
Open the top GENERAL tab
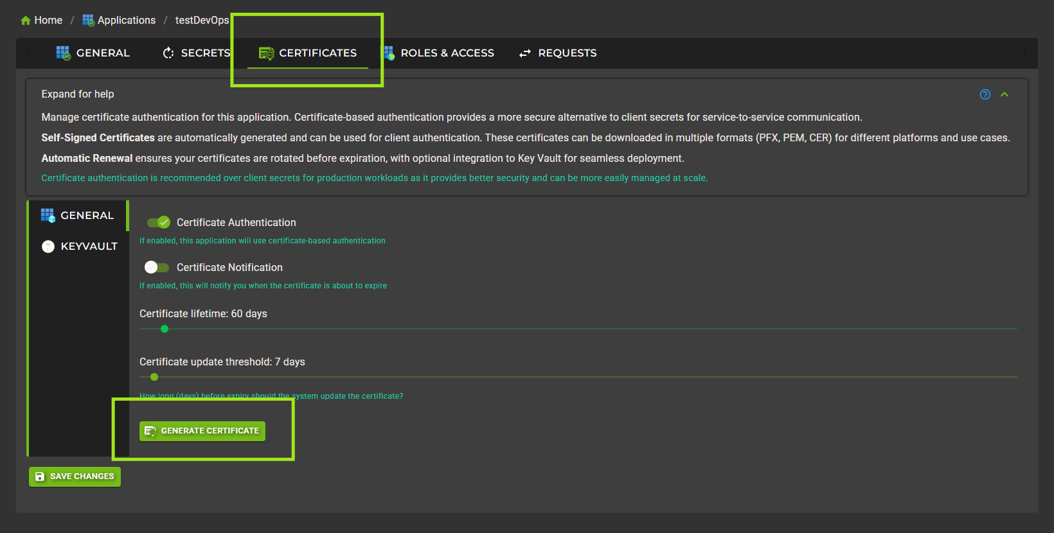[x=93, y=53]
